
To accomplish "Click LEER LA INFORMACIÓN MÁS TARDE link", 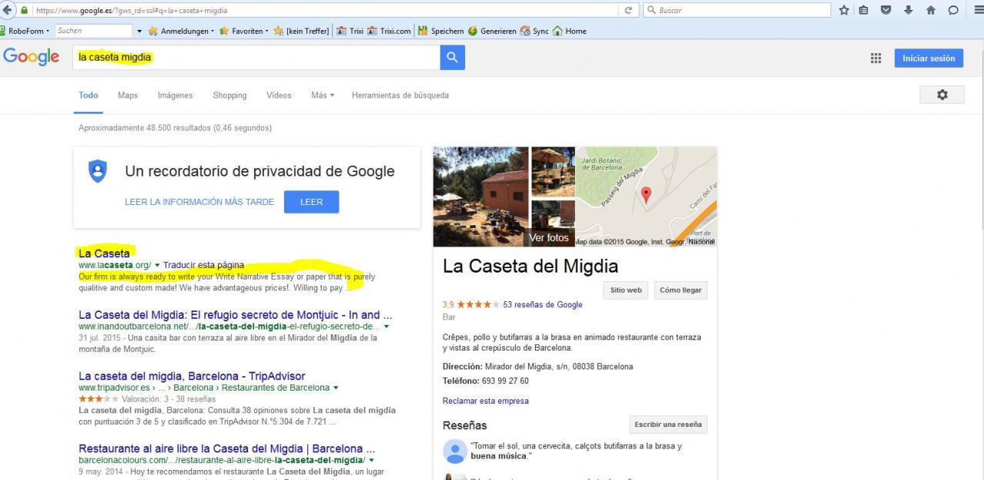I will pos(199,202).
